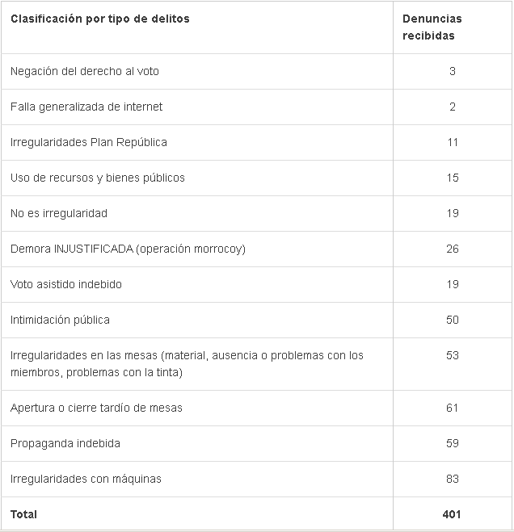Image resolution: width=514 pixels, height=532 pixels.
Task: Select the value 83 for máquinas
Action: pyautogui.click(x=452, y=479)
